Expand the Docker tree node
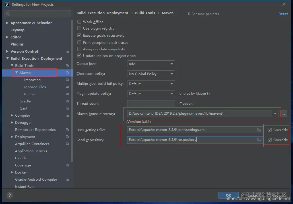The height and width of the screenshot is (204, 293). pyautogui.click(x=12, y=172)
